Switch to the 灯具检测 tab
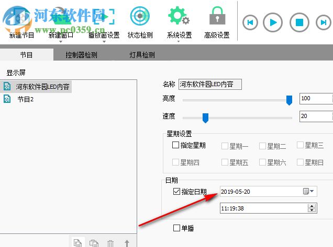Screen dimensions: 333x247 pyautogui.click(x=142, y=55)
